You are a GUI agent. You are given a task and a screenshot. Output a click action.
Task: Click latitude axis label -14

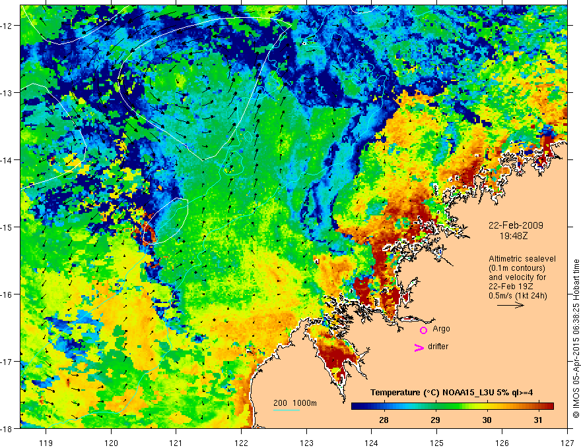click(x=7, y=160)
